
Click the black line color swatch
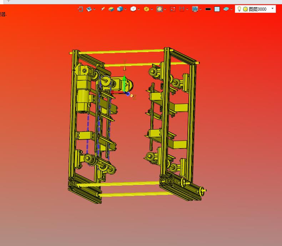click(208, 9)
